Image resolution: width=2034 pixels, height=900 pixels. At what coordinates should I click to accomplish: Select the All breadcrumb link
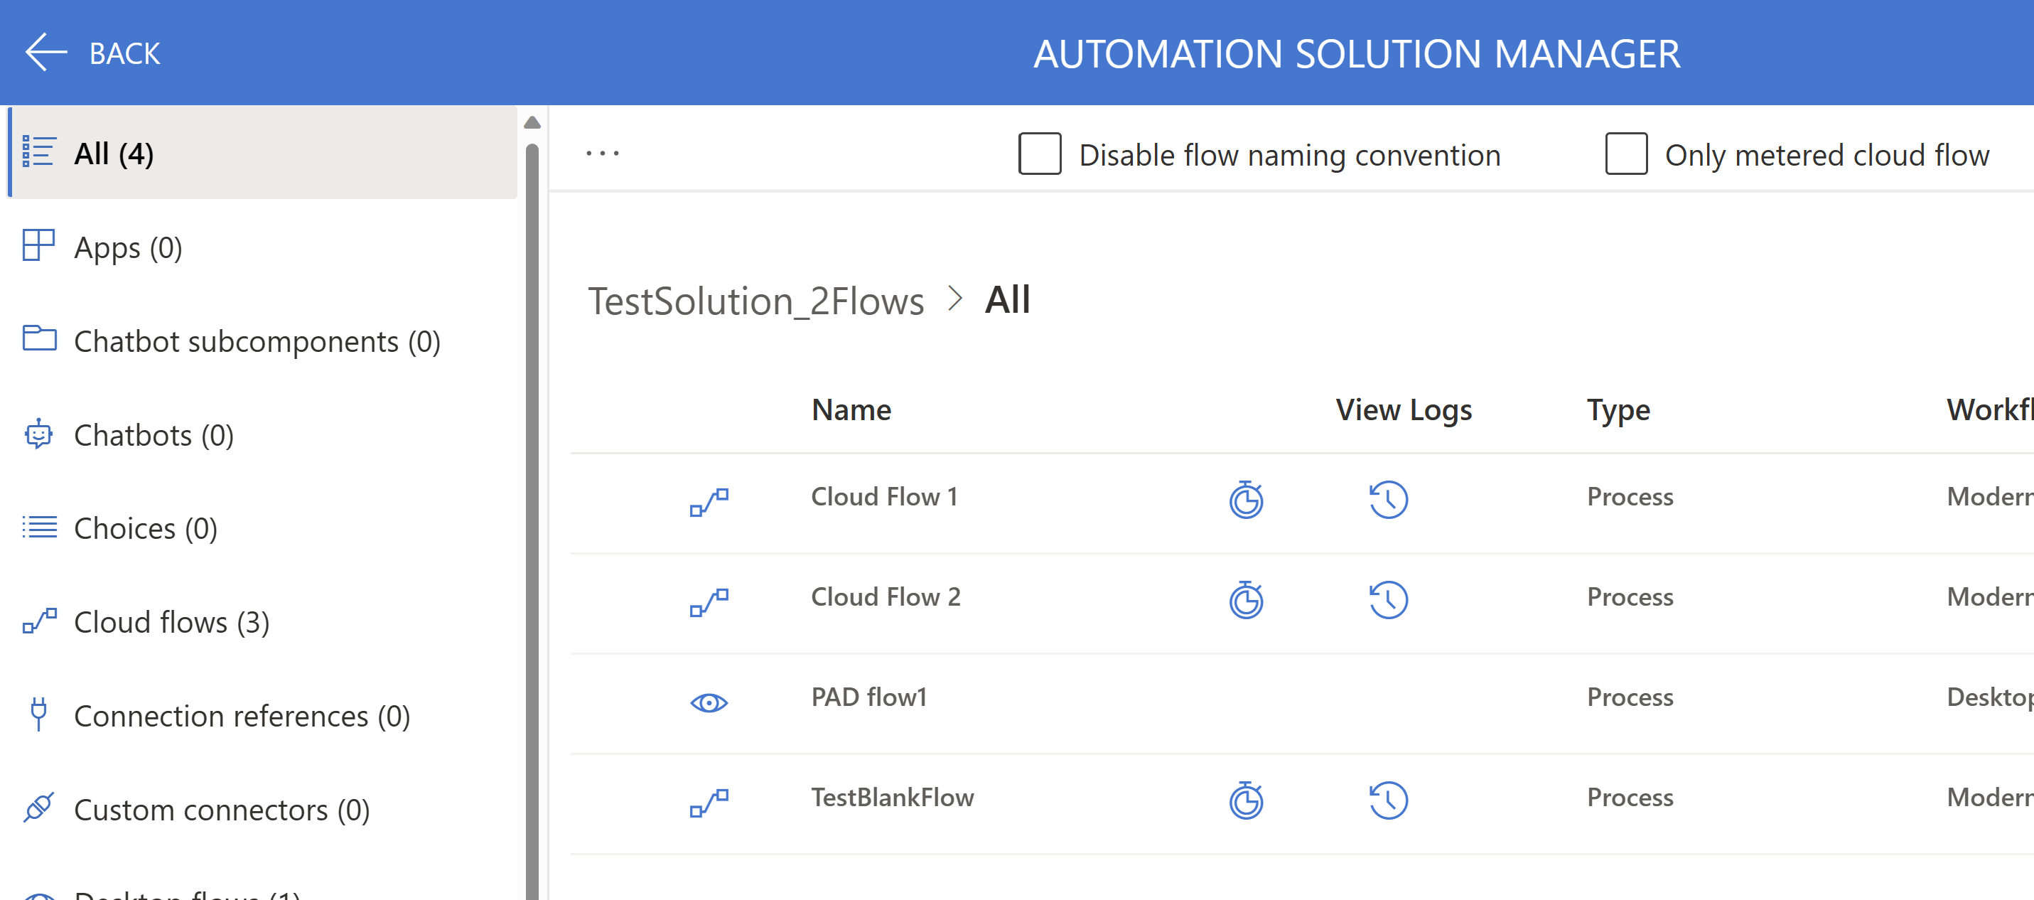coord(1008,300)
